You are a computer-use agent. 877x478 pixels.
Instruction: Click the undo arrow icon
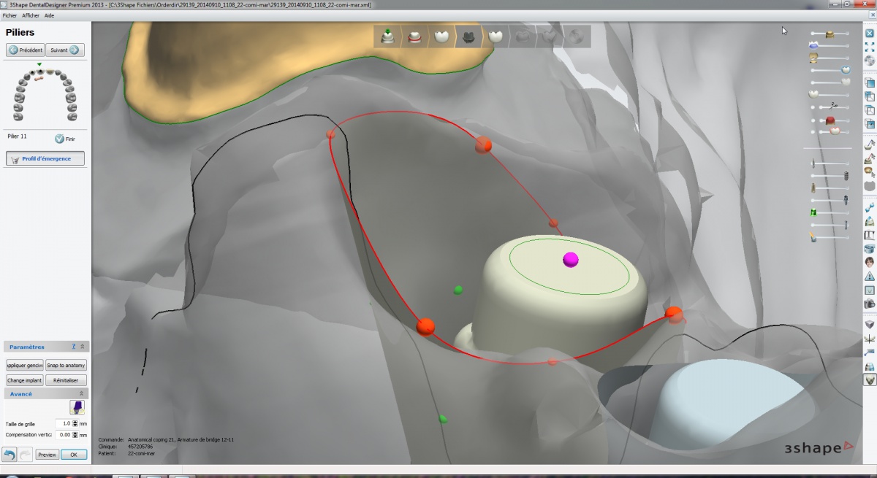[x=10, y=455]
